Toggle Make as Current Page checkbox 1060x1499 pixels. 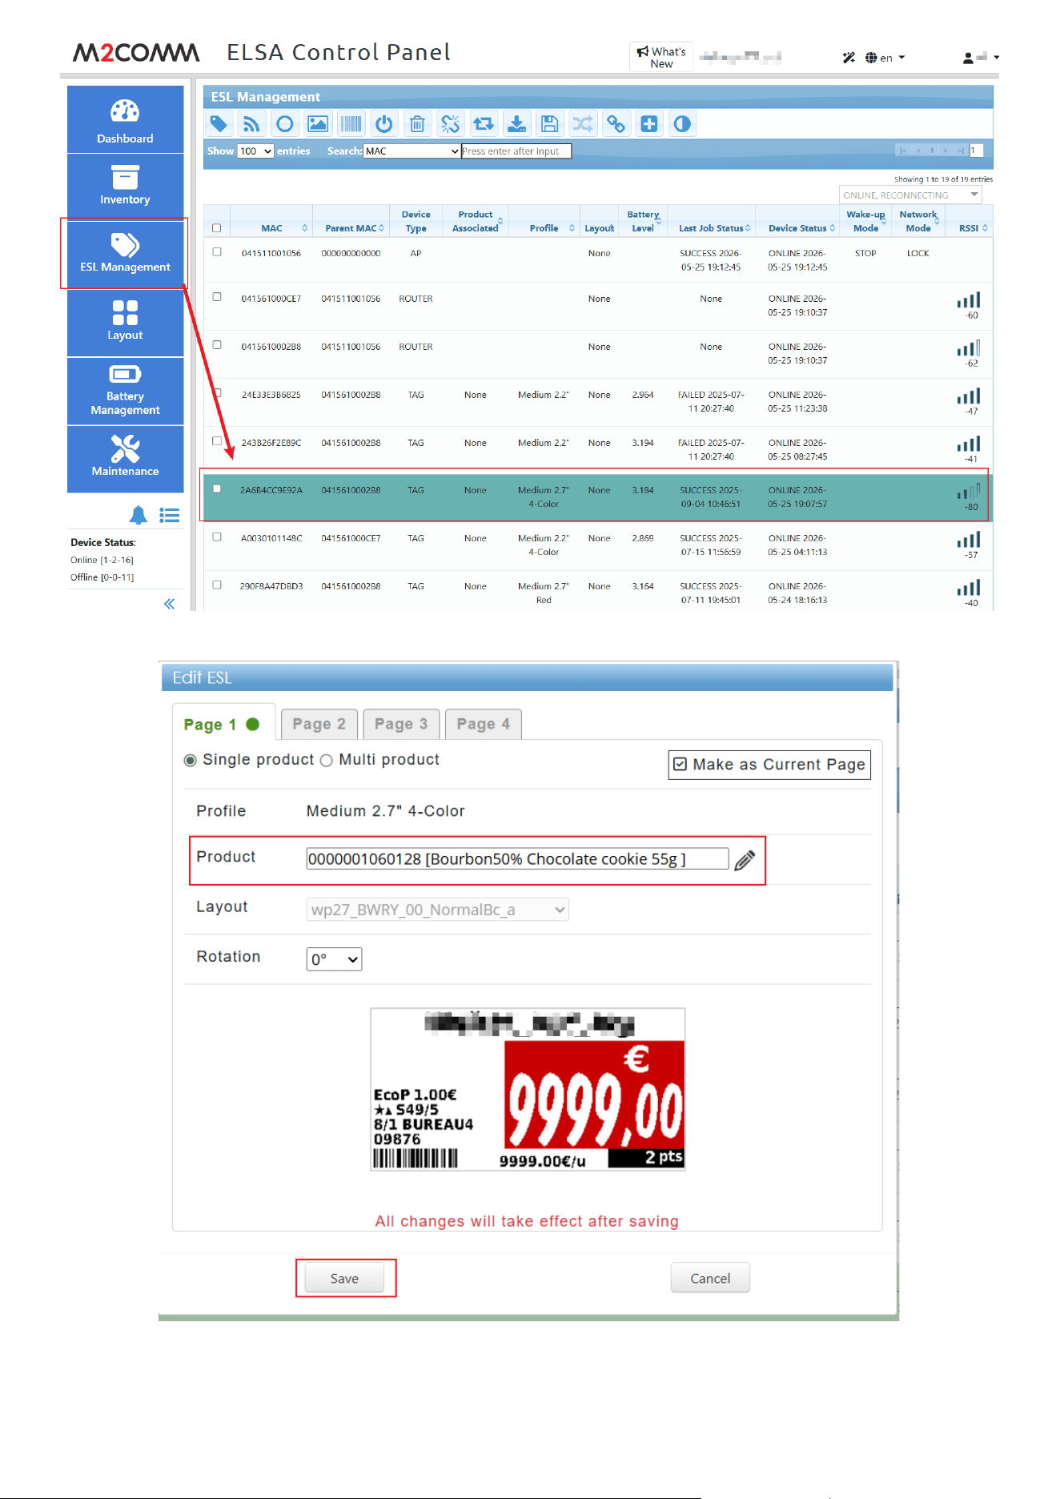click(x=680, y=764)
